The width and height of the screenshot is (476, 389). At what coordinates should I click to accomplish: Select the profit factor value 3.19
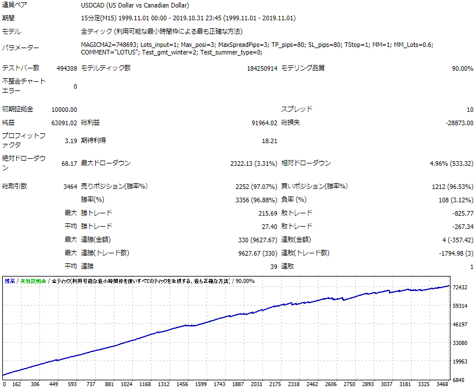(71, 141)
